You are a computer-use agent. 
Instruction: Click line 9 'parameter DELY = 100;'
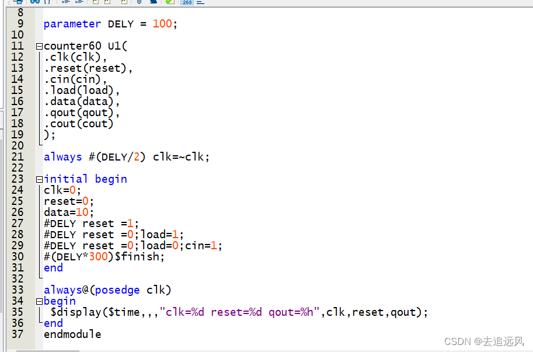(x=110, y=24)
